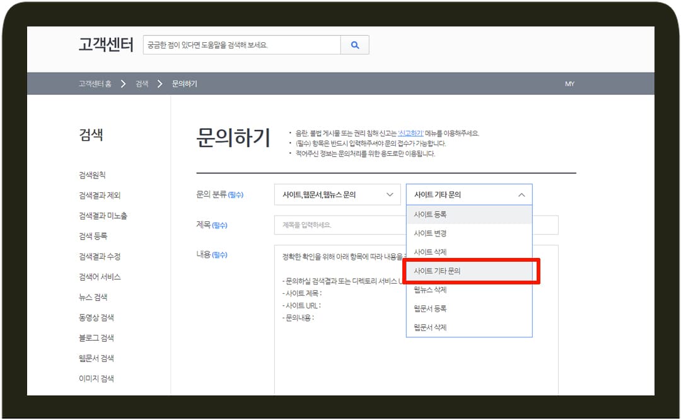
Task: Expand the inquiry subcategory dropdown
Action: click(469, 194)
